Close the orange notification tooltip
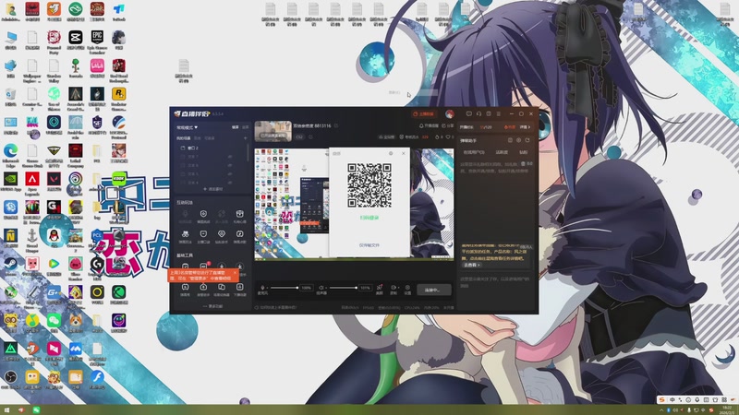 point(235,272)
